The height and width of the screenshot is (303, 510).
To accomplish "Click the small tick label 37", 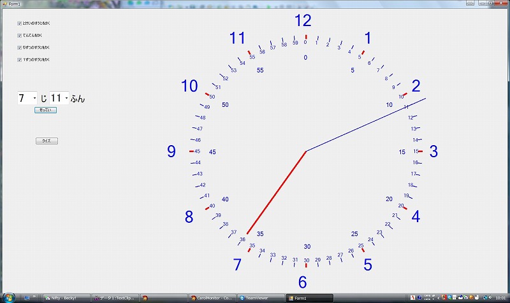I will click(234, 232).
